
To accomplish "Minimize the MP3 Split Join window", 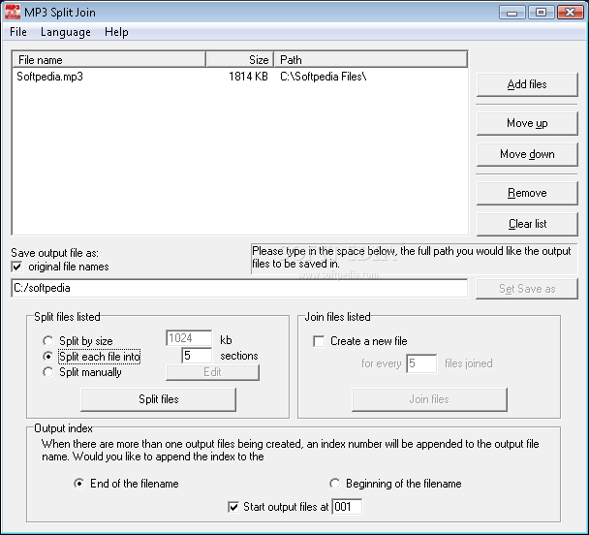I will (511, 13).
